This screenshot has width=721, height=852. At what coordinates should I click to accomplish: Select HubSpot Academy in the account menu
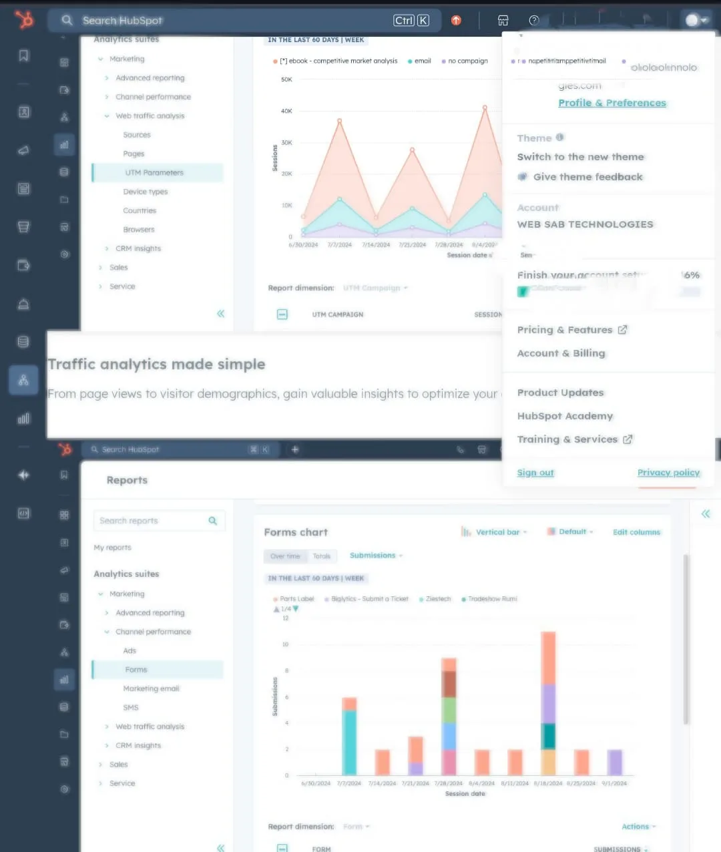click(x=565, y=416)
